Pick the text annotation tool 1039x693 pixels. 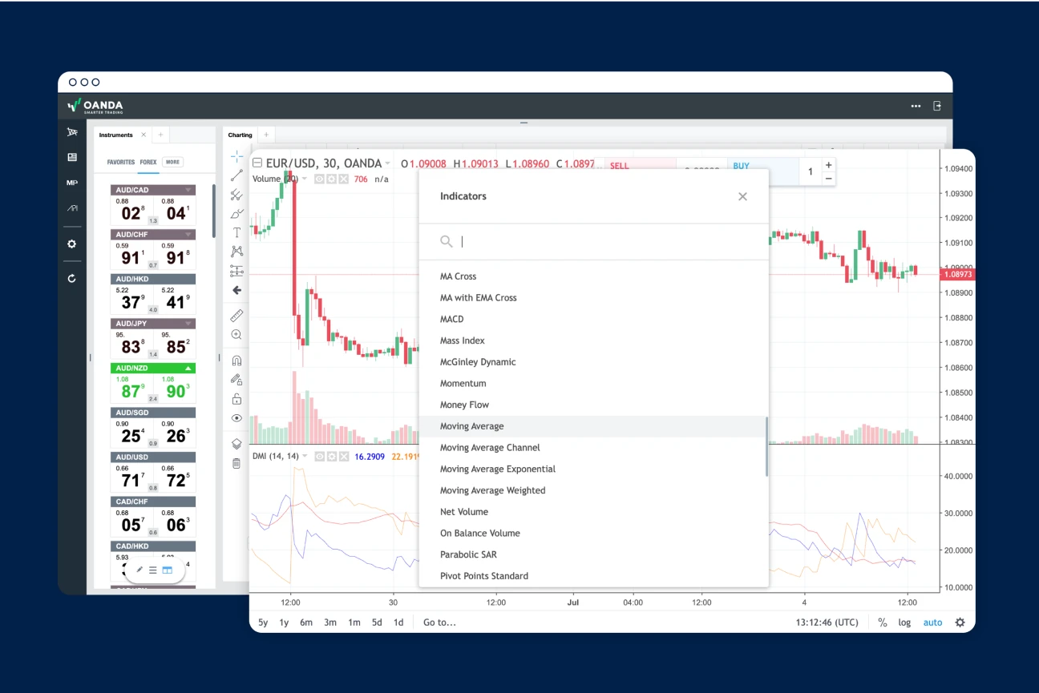coord(237,232)
